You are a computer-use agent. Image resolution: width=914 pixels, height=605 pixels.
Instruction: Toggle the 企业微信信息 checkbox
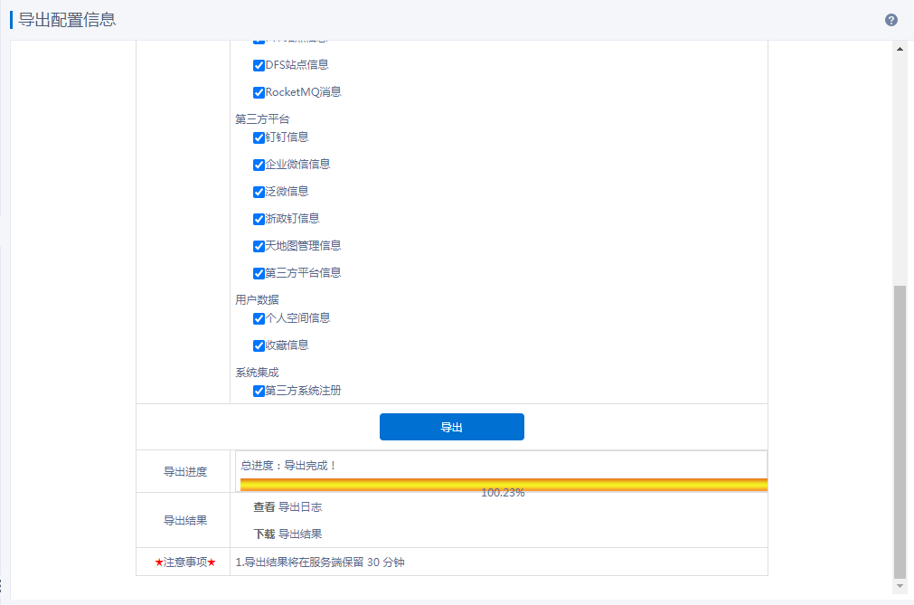(x=259, y=165)
